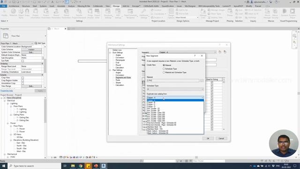The height and width of the screenshot is (169, 300).
Task: Toggle the Crop View checkbox
Action: click(23, 78)
